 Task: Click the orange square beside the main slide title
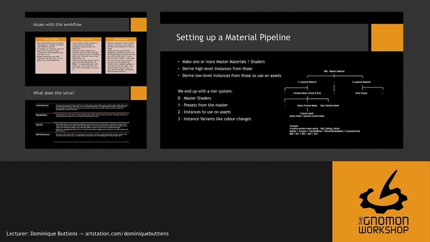click(x=387, y=38)
